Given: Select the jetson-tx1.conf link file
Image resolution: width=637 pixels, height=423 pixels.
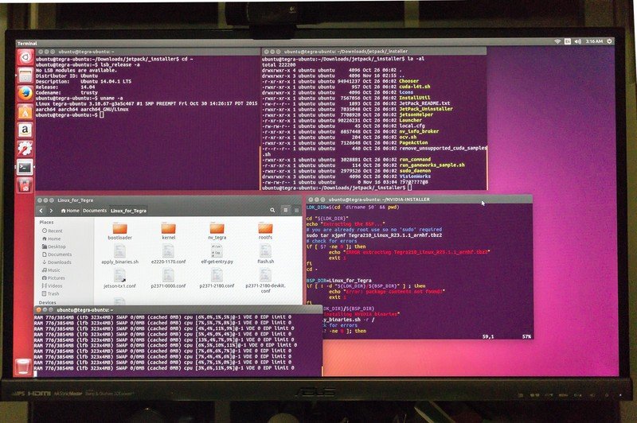Looking at the screenshot, I should pos(120,278).
